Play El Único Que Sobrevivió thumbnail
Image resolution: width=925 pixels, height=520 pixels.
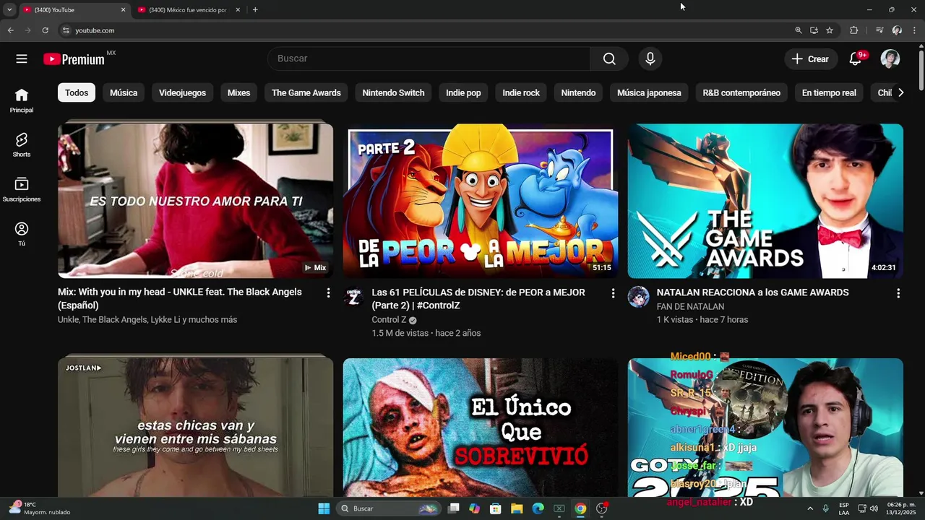(x=481, y=427)
